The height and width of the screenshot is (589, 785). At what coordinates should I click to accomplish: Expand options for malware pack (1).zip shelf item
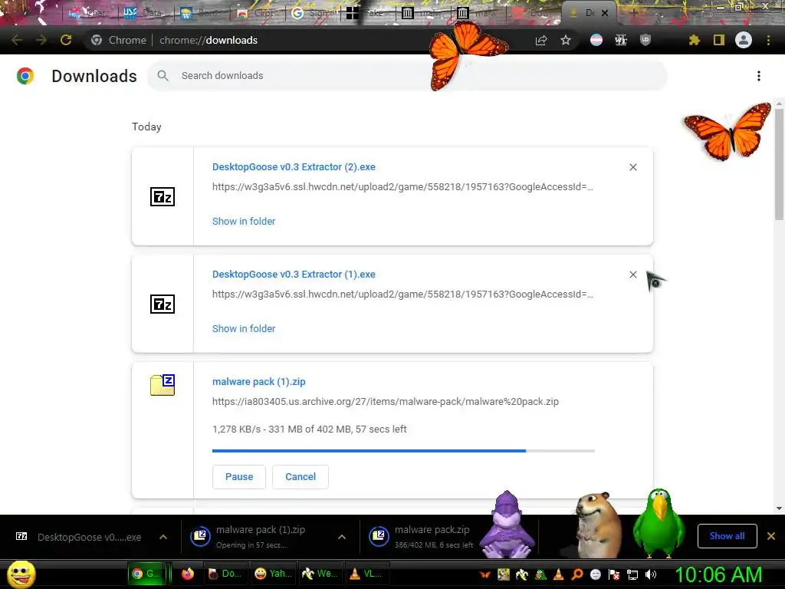(x=342, y=537)
